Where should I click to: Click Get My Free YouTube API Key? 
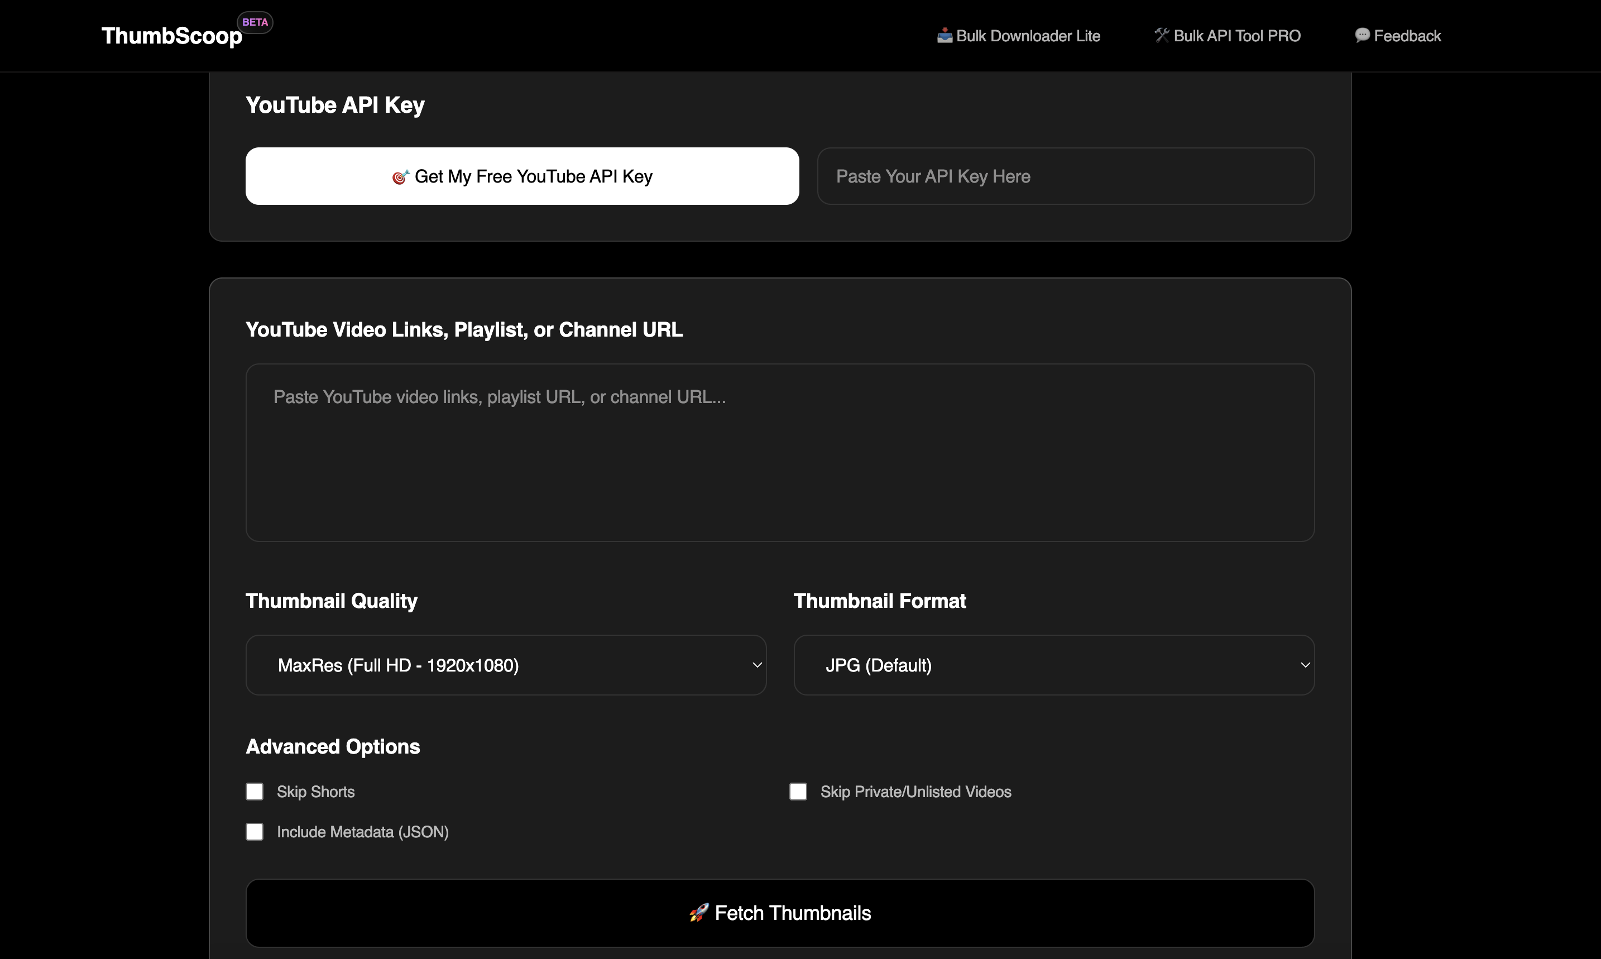pyautogui.click(x=522, y=176)
